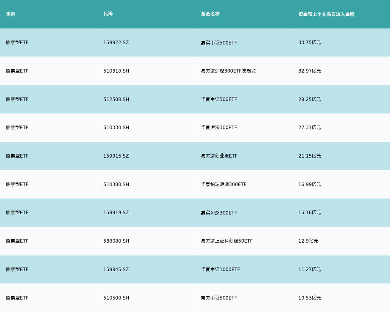This screenshot has width=390, height=312.
Task: Select code 512500.SH
Action: click(x=116, y=99)
